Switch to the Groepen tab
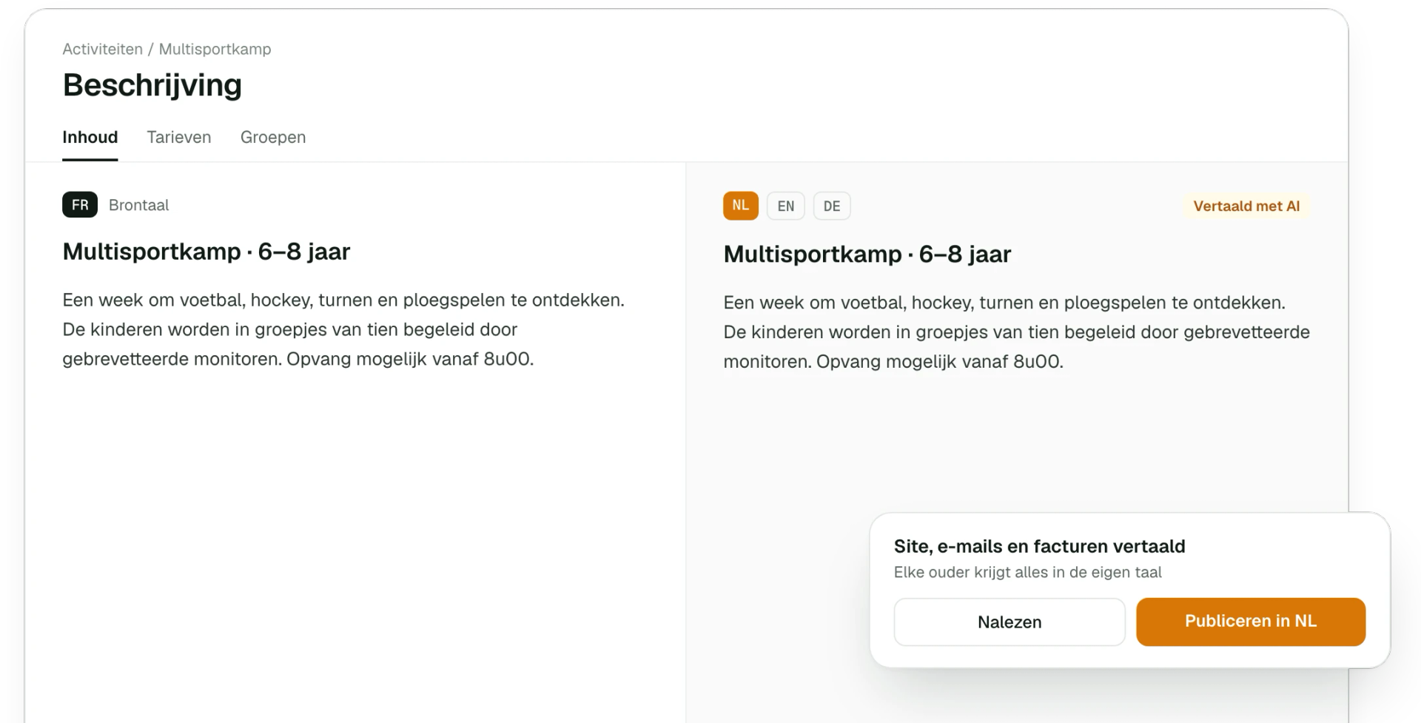The height and width of the screenshot is (723, 1421). 273,138
